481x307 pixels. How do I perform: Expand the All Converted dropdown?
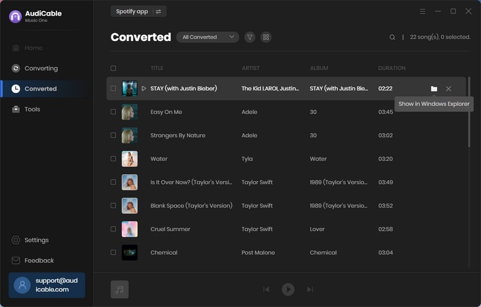point(207,37)
